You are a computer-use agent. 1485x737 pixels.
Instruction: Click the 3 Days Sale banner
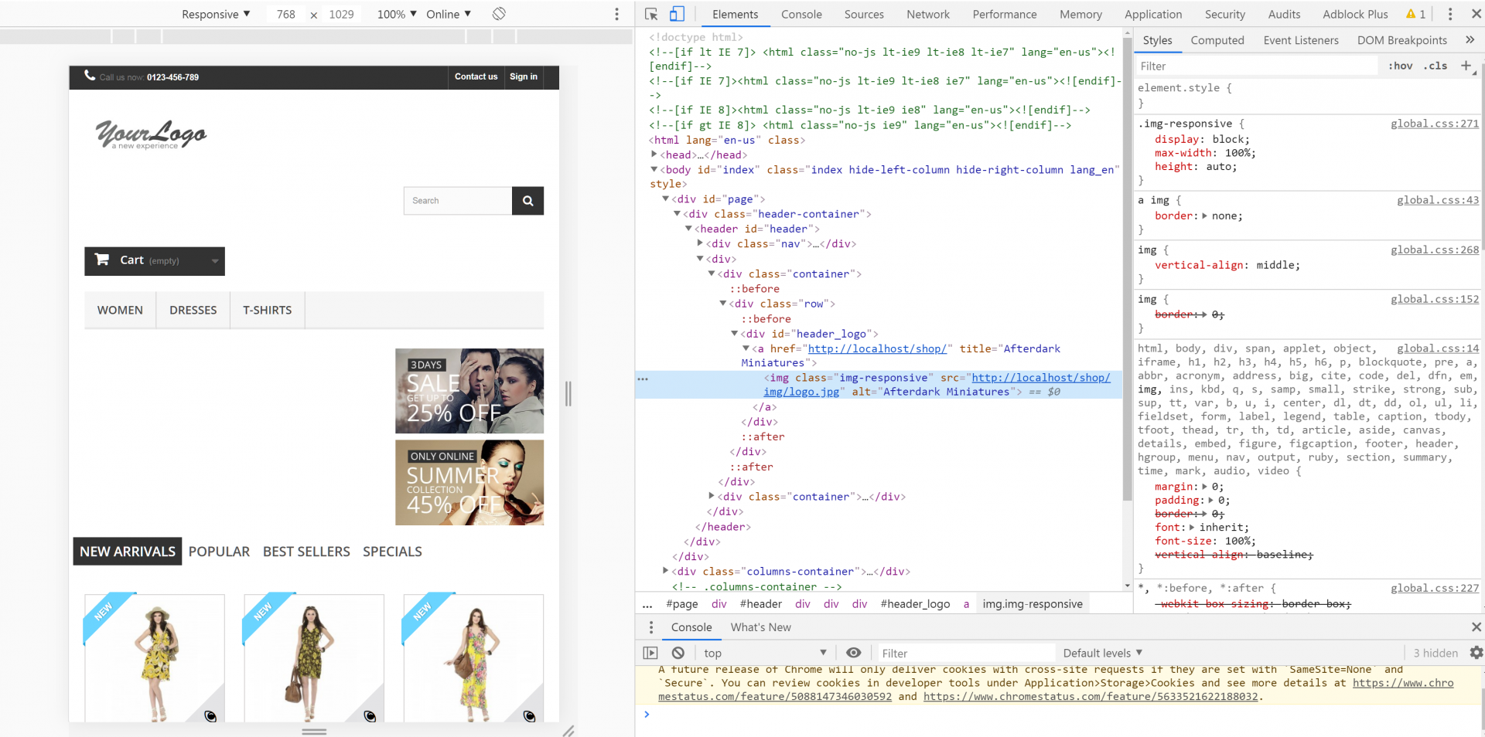pos(469,391)
